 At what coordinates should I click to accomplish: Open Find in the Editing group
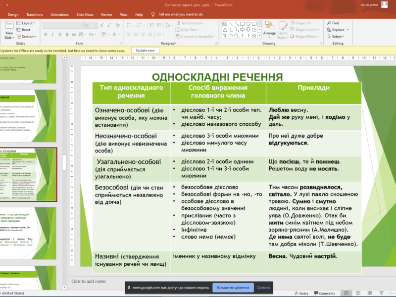(x=335, y=23)
